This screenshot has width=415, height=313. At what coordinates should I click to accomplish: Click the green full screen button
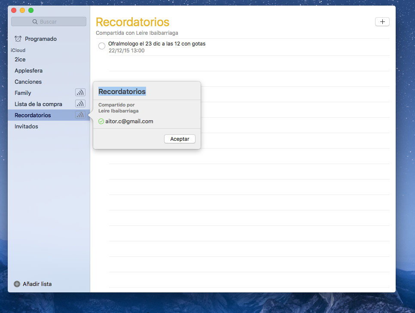[31, 10]
